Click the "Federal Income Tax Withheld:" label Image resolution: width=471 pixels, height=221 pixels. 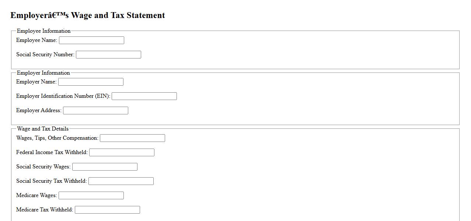(52, 152)
